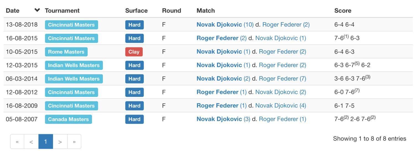Go to previous page arrow

point(31,142)
